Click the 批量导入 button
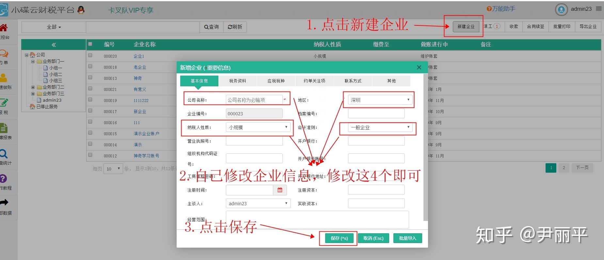The width and height of the screenshot is (604, 260). click(407, 238)
